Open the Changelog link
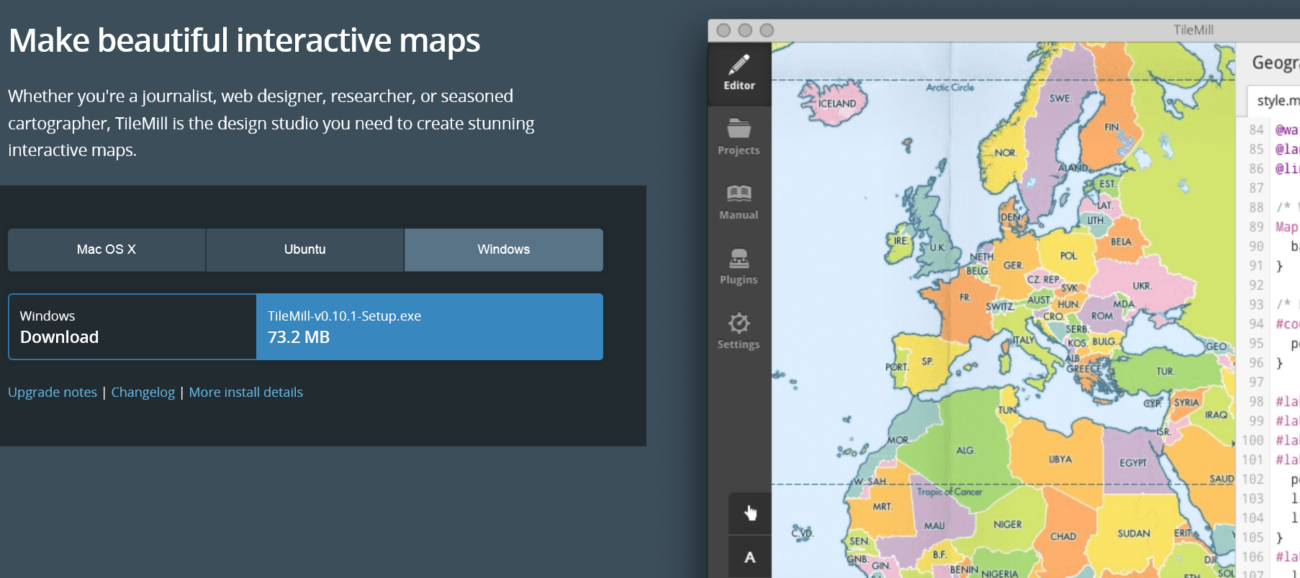The width and height of the screenshot is (1300, 578). pyautogui.click(x=143, y=392)
